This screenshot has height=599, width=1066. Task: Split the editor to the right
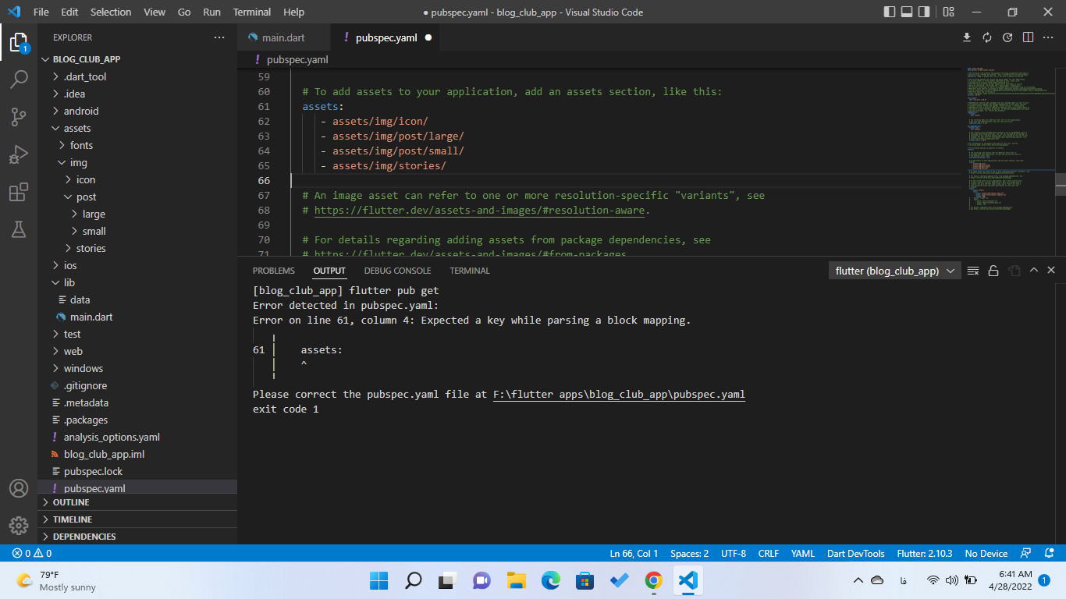[1028, 37]
